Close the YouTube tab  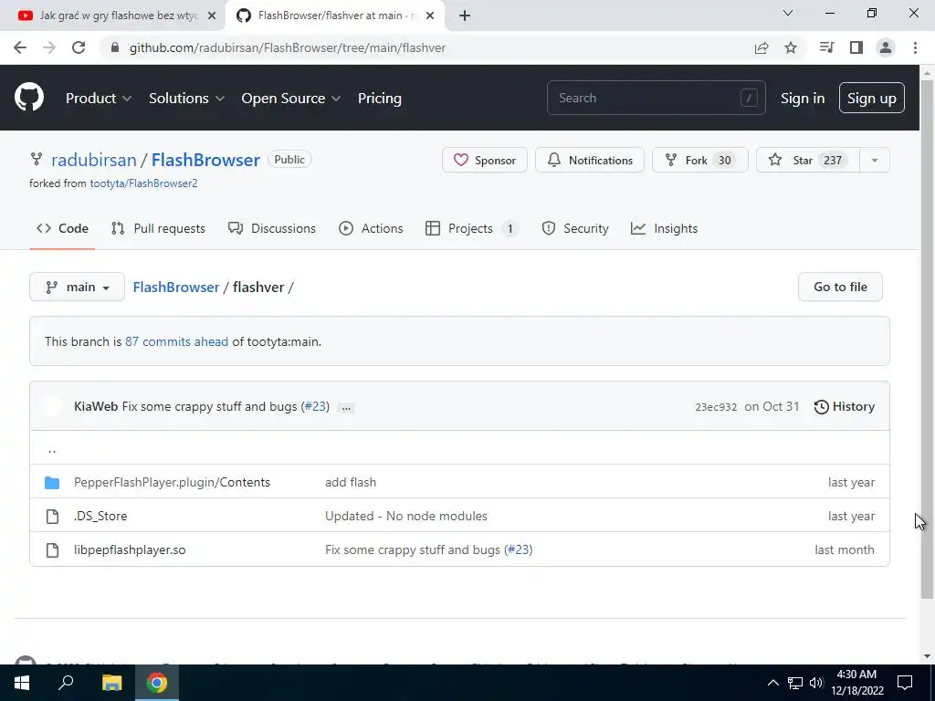pyautogui.click(x=212, y=16)
